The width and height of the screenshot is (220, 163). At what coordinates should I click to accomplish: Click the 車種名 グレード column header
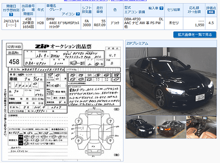point(63,10)
